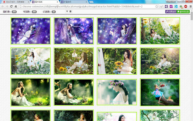Select purple image with tree trunk on the right
Screen dimensions: 193x121
coord(117,31)
